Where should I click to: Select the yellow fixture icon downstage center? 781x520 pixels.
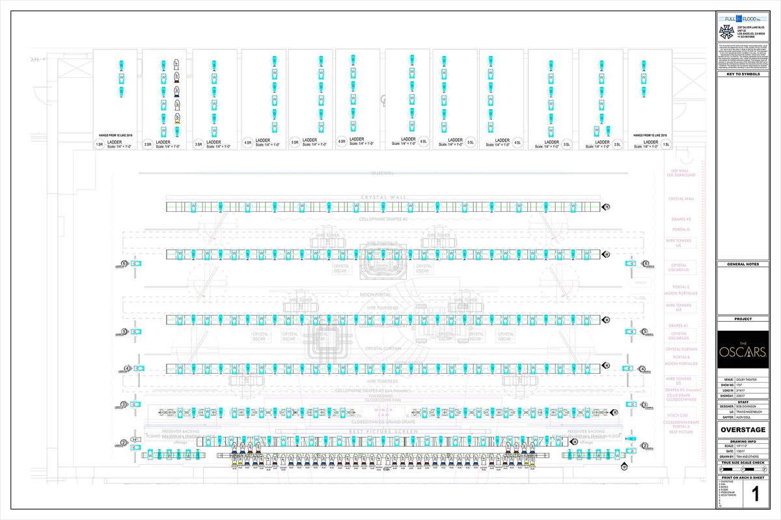click(x=234, y=463)
